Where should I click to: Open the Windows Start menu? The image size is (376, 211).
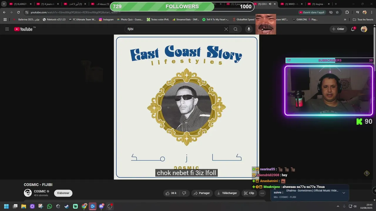click(6, 206)
